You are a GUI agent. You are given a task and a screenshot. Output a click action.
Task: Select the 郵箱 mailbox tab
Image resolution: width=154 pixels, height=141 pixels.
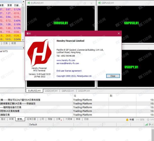[20, 119]
